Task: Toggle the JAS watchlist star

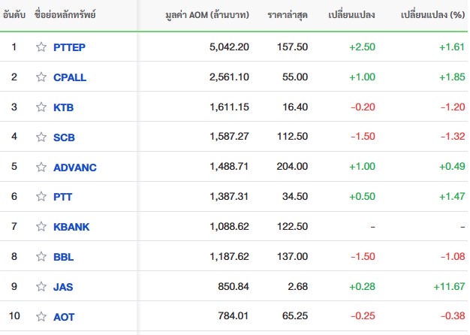Action: 41,286
